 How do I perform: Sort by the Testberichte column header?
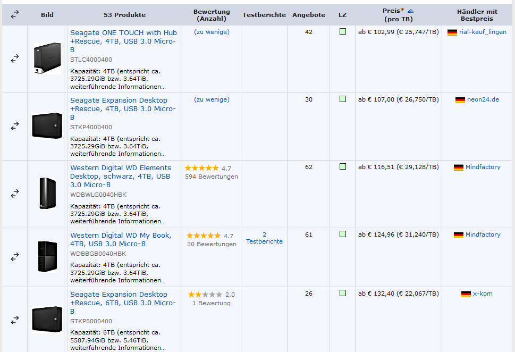(x=264, y=15)
